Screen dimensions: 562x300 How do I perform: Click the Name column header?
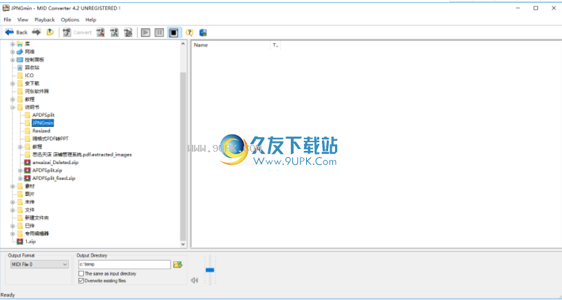(x=231, y=45)
